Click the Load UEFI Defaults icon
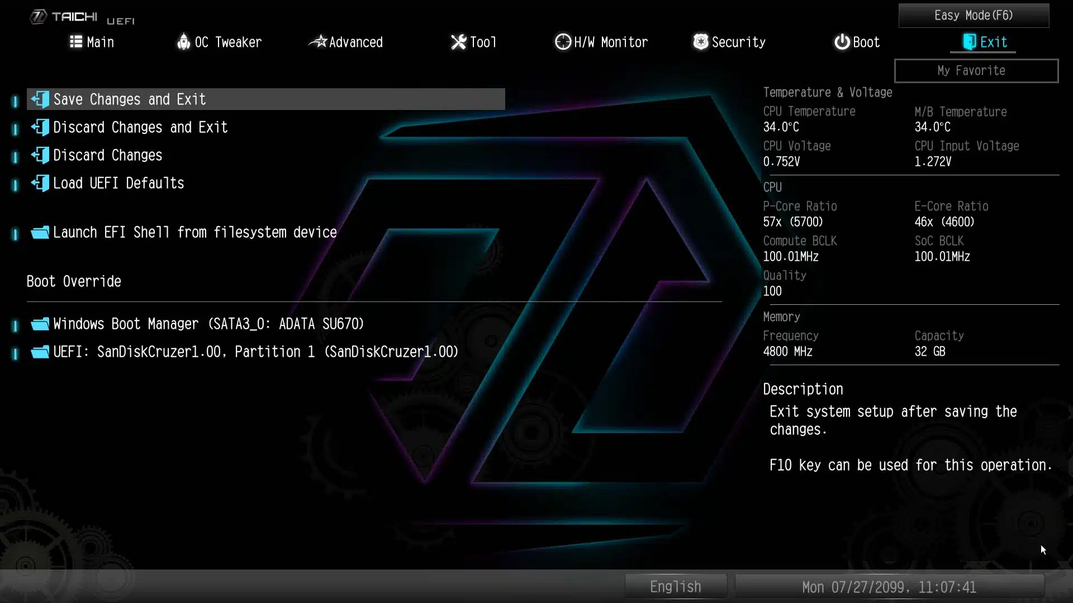1073x603 pixels. (40, 183)
